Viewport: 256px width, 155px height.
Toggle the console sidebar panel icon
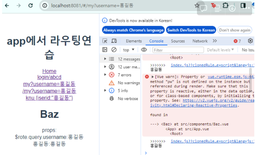click(105, 50)
